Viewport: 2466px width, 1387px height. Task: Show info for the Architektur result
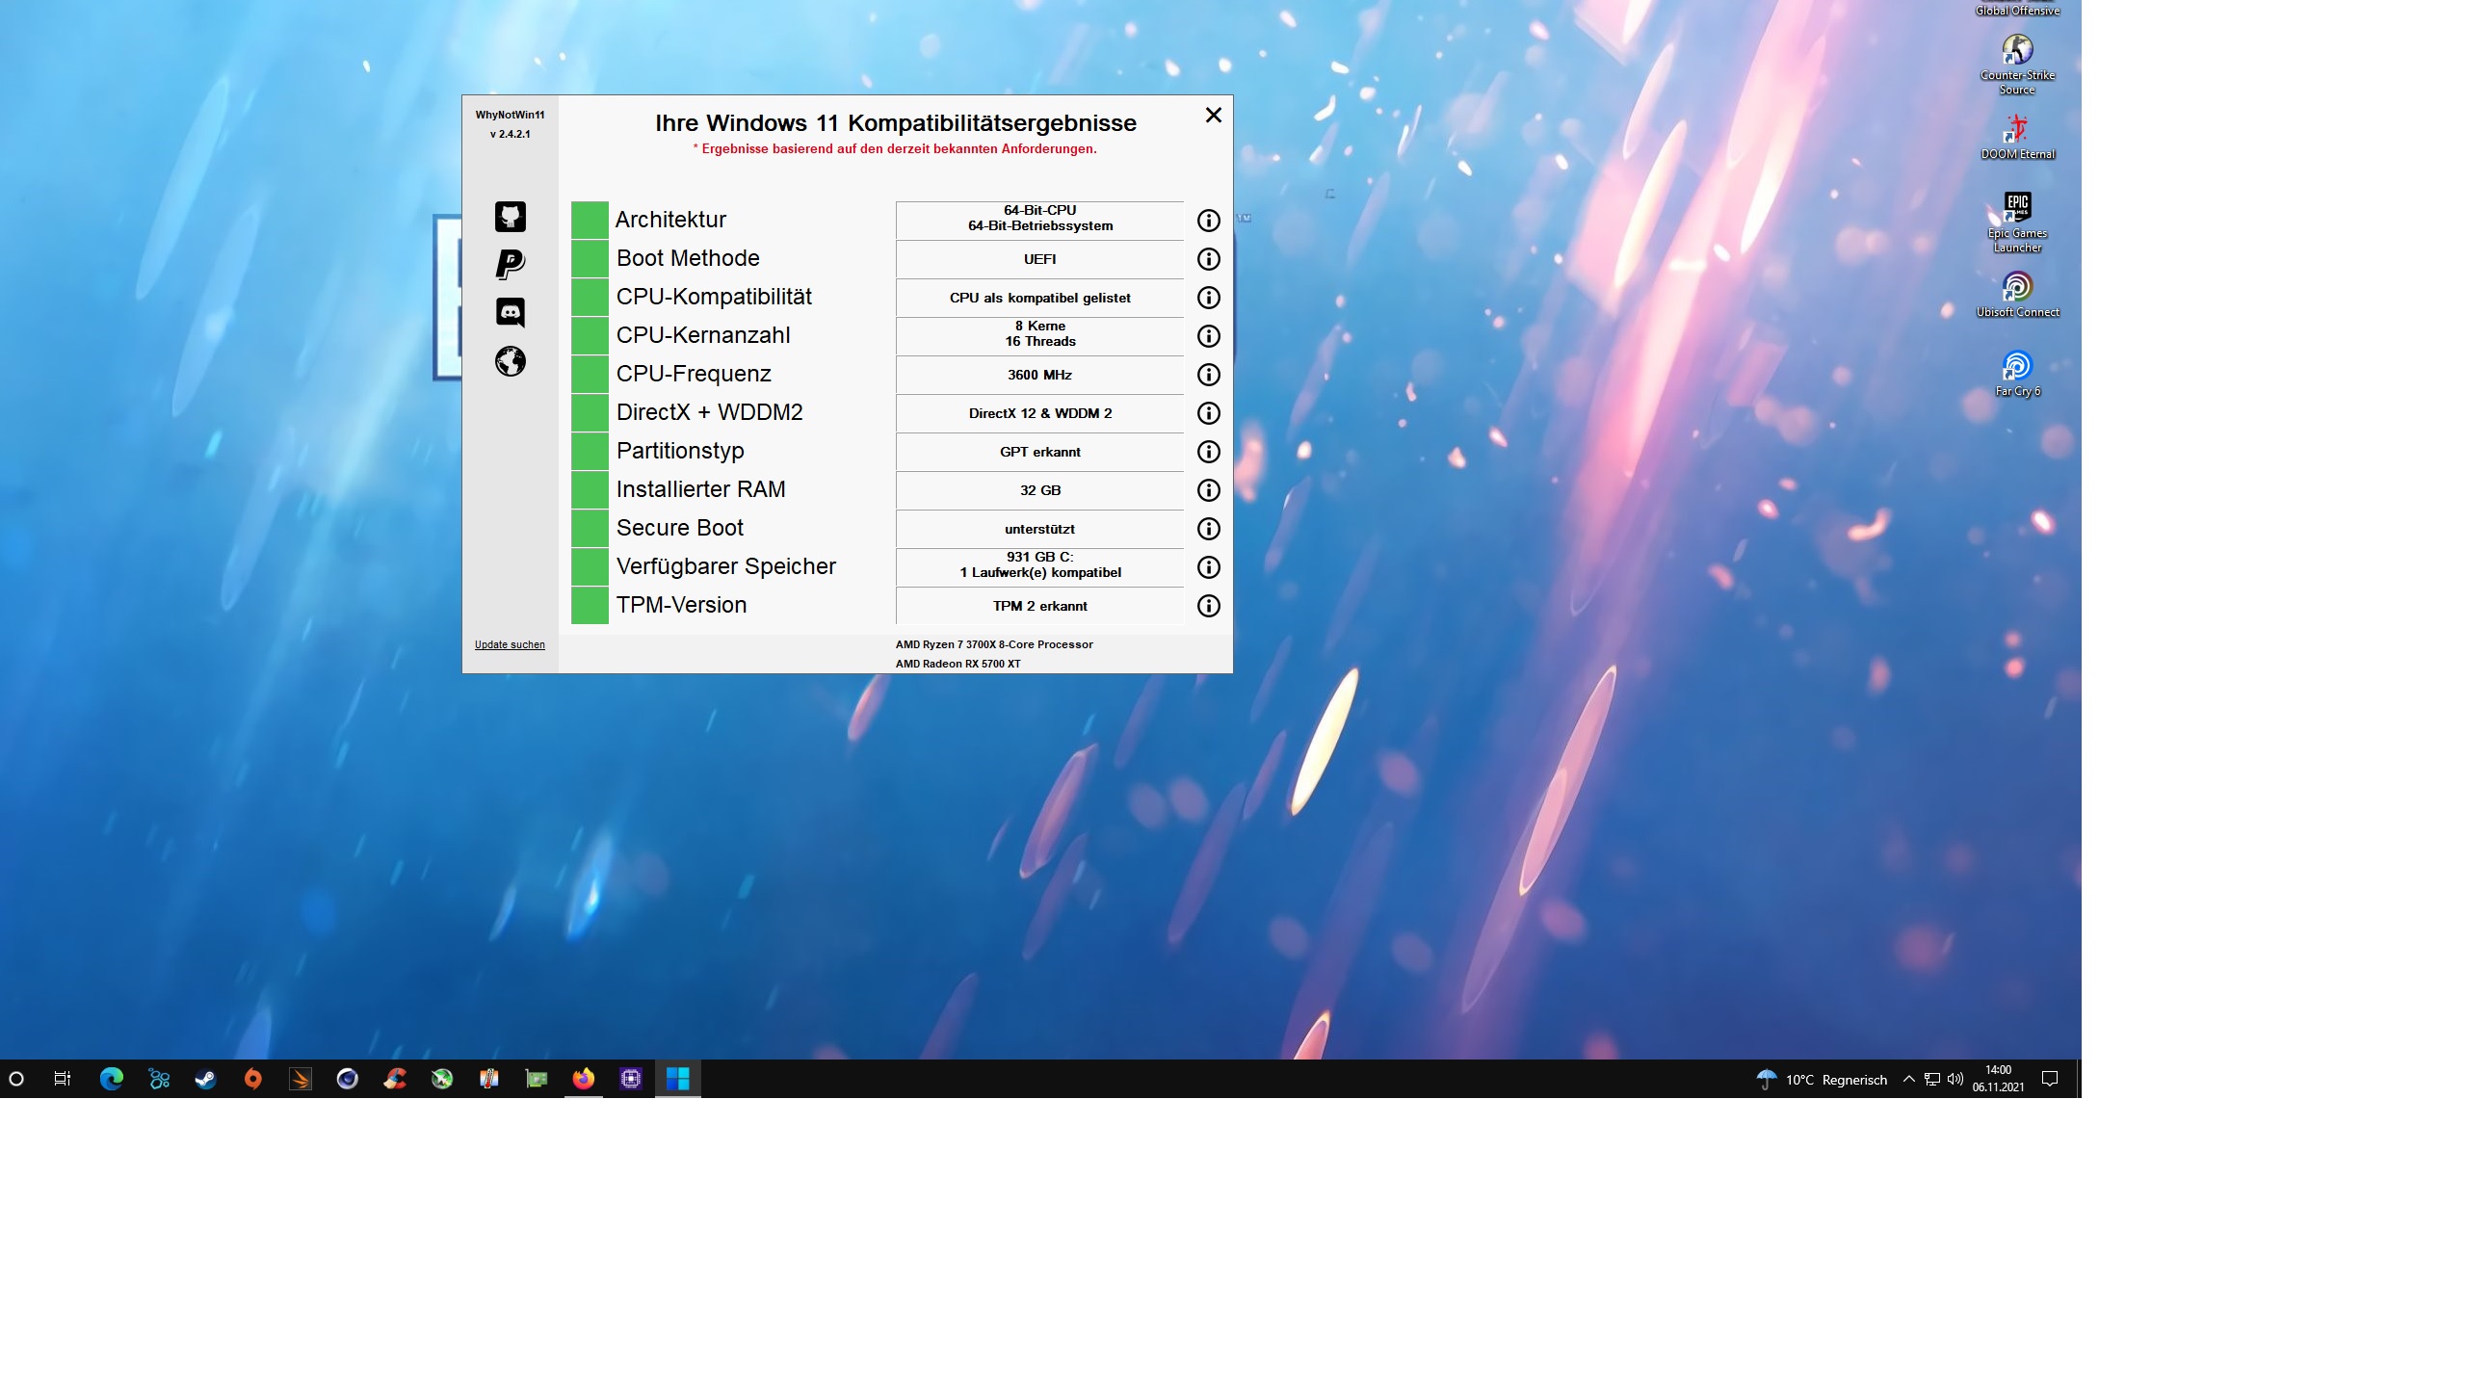tap(1208, 221)
